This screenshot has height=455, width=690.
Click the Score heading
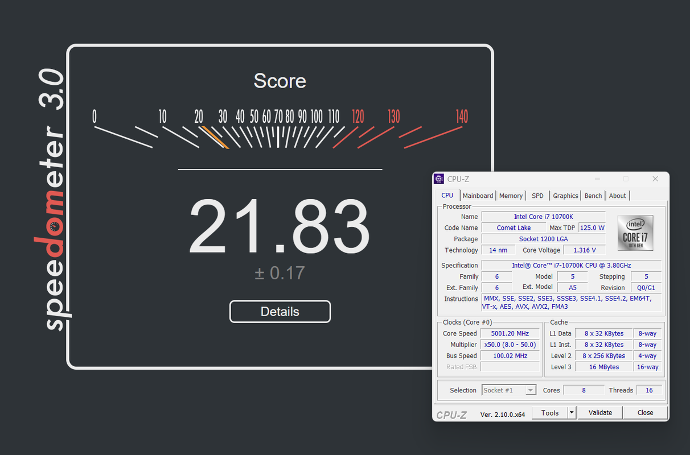(280, 81)
